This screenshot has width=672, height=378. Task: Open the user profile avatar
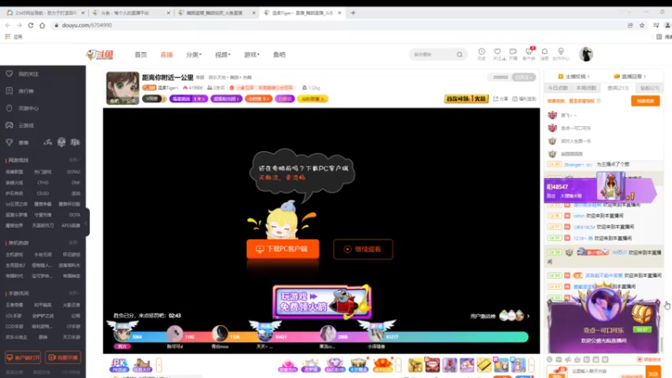(x=585, y=54)
